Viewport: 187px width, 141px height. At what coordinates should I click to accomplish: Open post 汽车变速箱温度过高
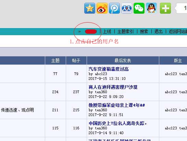(x=109, y=69)
